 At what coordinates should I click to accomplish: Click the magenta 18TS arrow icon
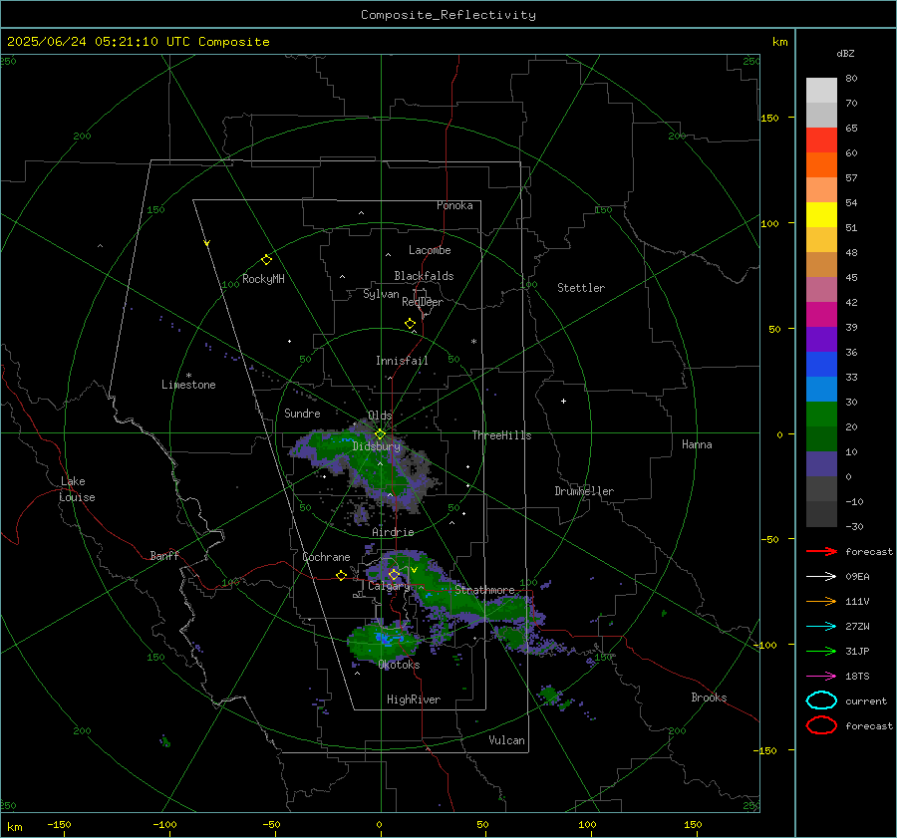pyautogui.click(x=821, y=677)
